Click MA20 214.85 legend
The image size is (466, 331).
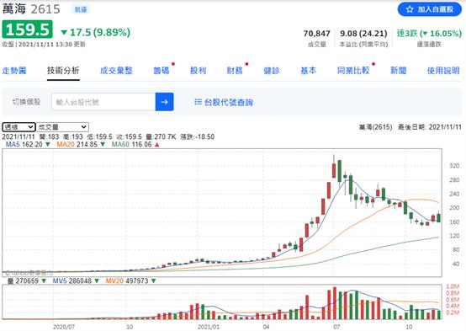tap(81, 144)
